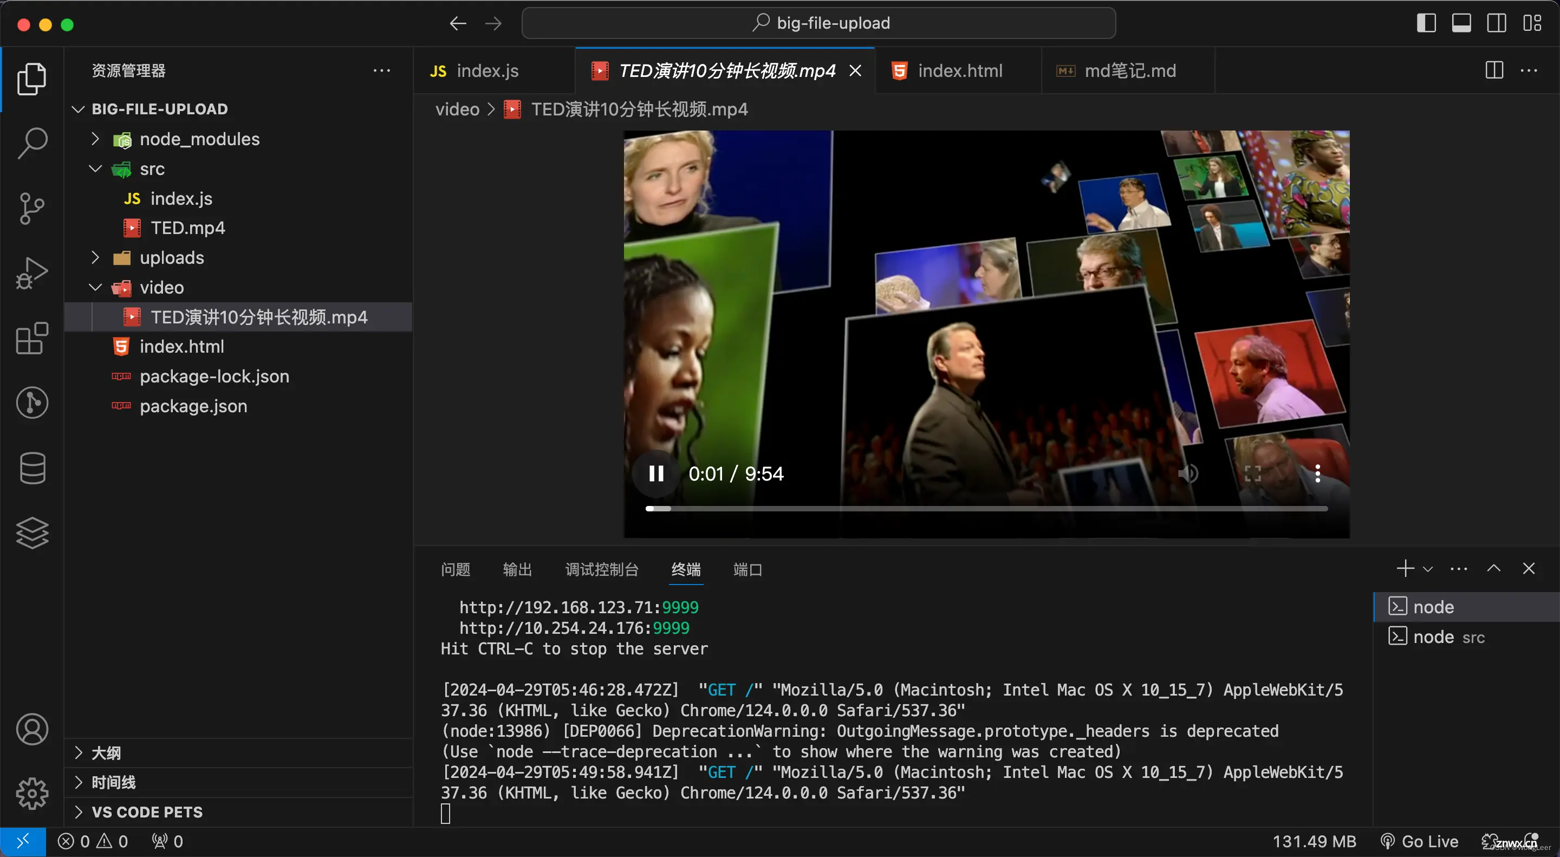Screen dimensions: 1560x857
Task: Select the node src terminal instance
Action: 1466,637
